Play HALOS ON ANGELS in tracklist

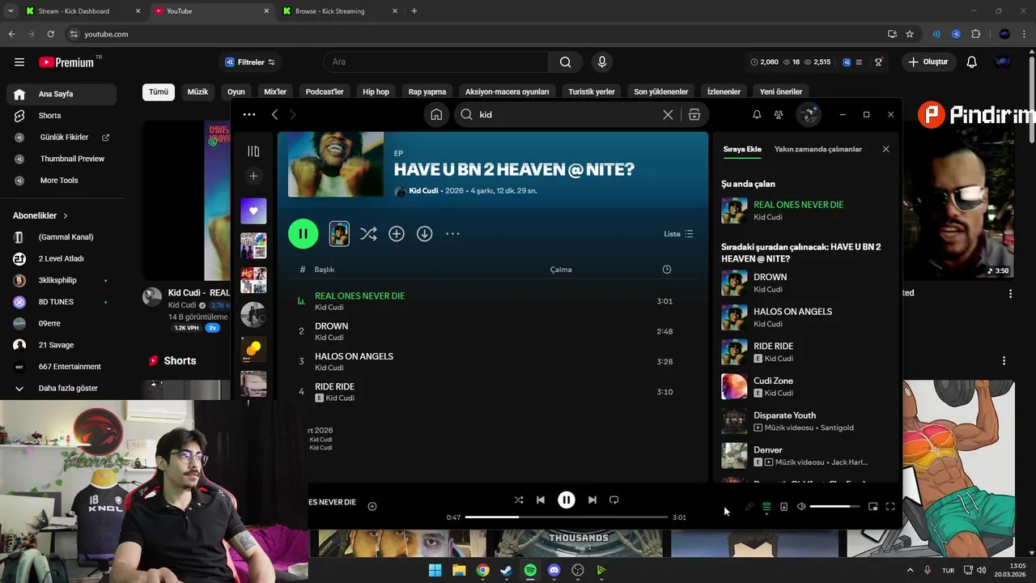pyautogui.click(x=494, y=361)
